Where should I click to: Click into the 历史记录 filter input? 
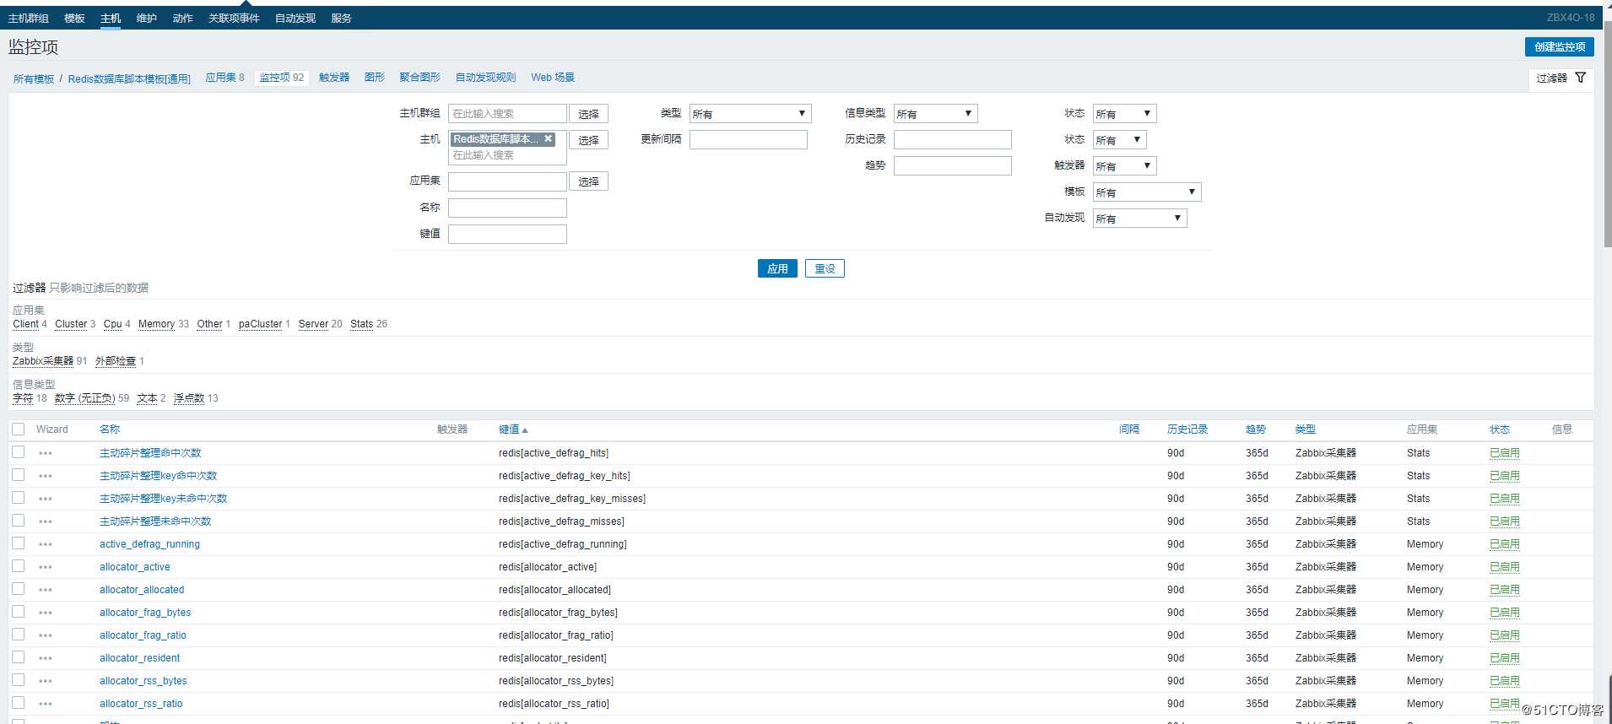point(953,140)
